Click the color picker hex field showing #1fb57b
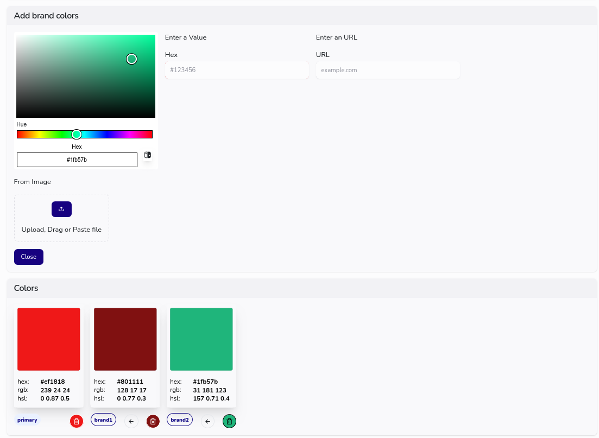 point(77,160)
